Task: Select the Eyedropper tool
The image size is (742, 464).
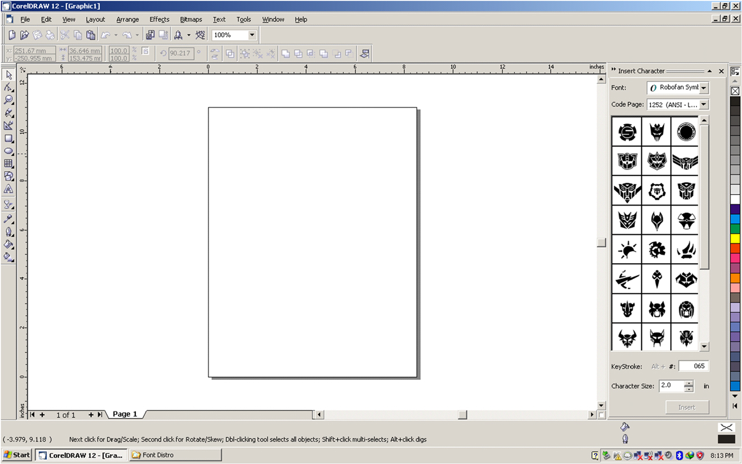Action: [x=9, y=219]
